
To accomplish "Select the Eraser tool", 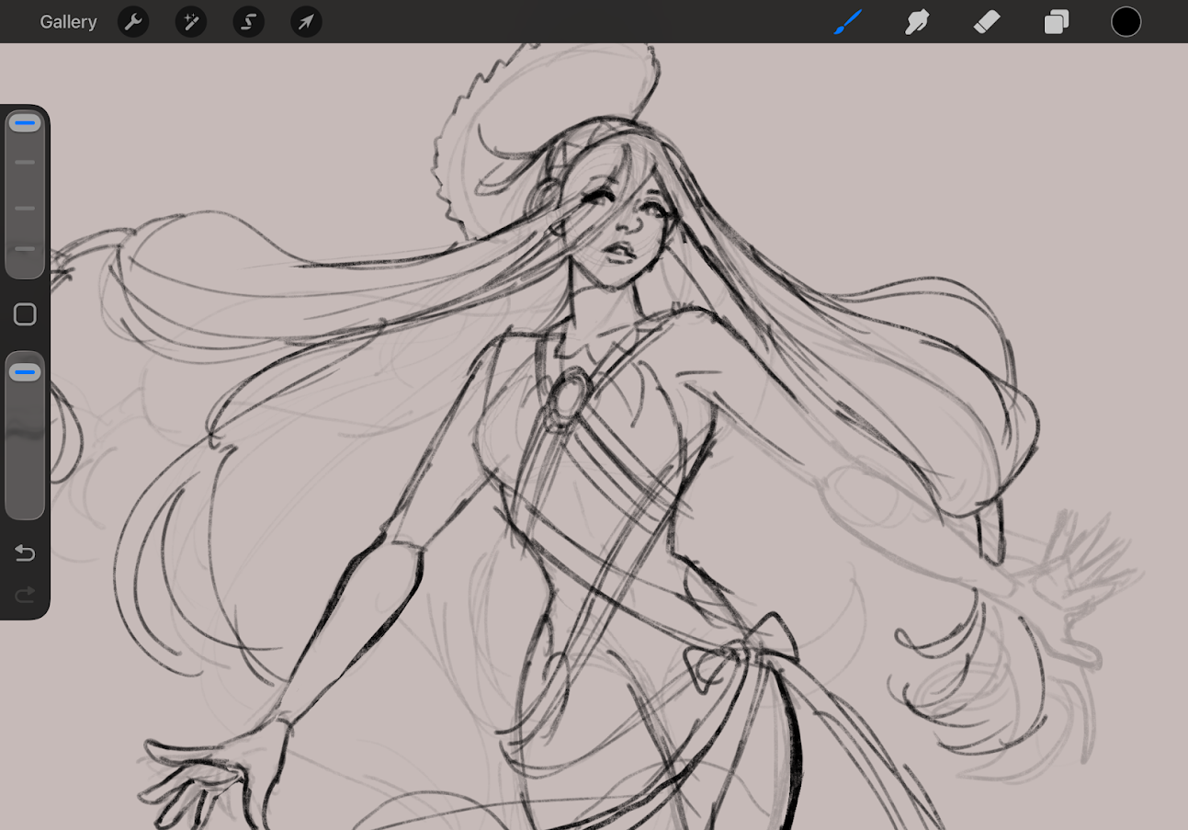I will pos(986,22).
